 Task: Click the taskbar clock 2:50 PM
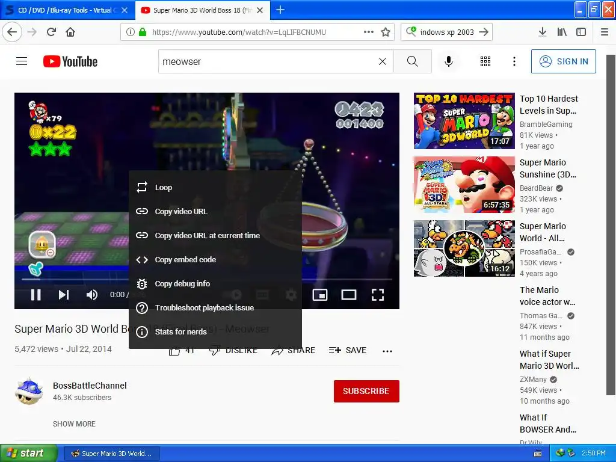point(594,453)
